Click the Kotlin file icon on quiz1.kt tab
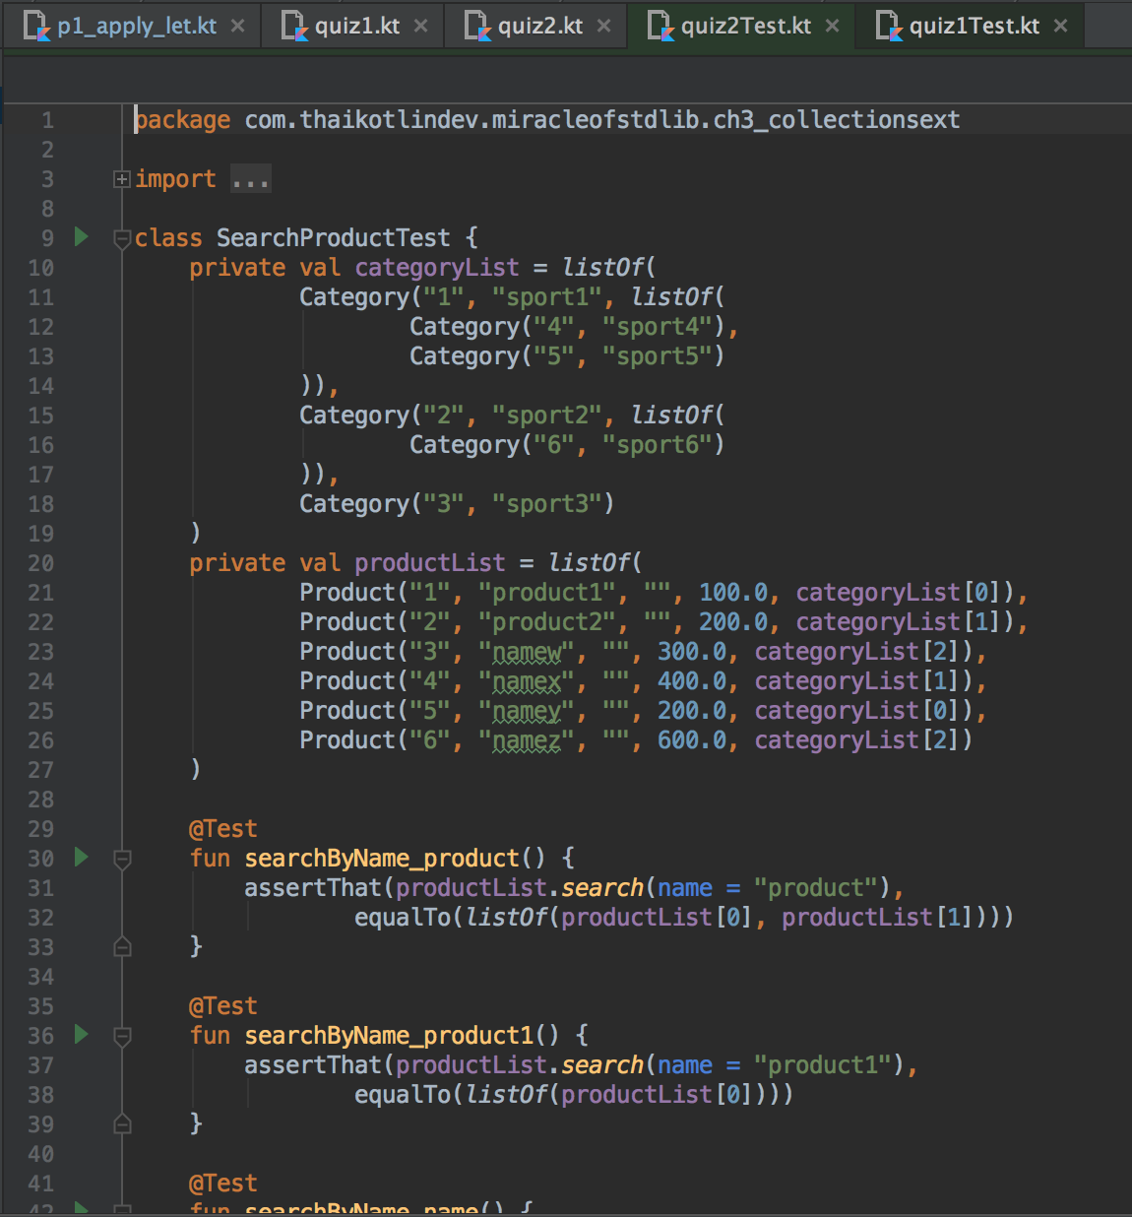The width and height of the screenshot is (1132, 1217). pos(294,26)
